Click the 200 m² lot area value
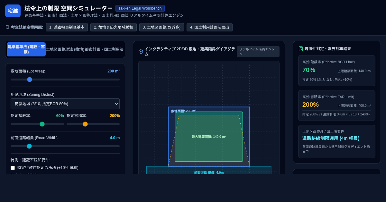This screenshot has width=386, height=202. (x=114, y=71)
